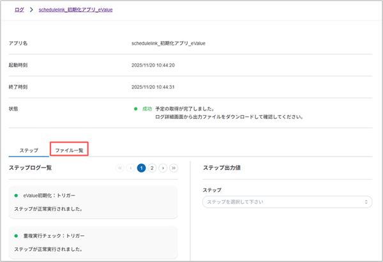Click breadcrumb chevron separator after ログ
Viewport: 383px width, 262px height.
pos(31,10)
